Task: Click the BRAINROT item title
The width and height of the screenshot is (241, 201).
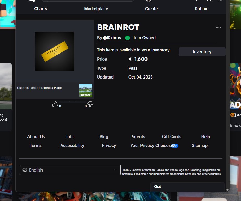Action: pos(118,27)
